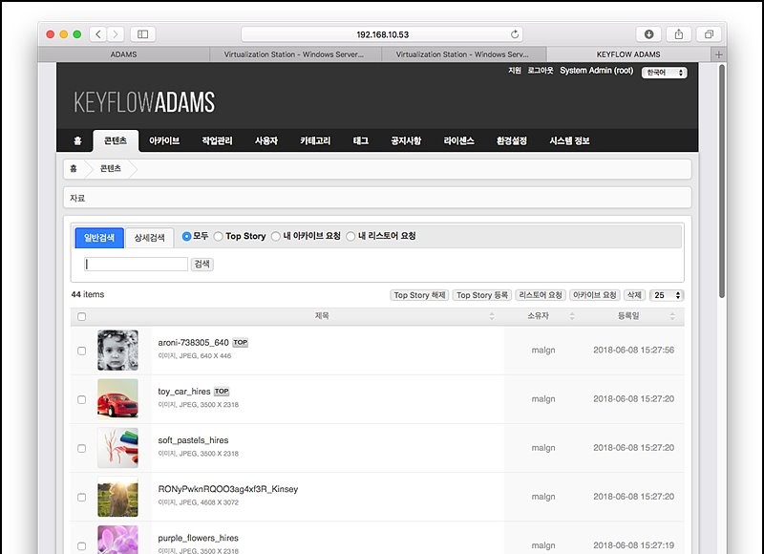This screenshot has height=554, width=764.
Task: Select the 일반검색 search tab
Action: click(99, 238)
